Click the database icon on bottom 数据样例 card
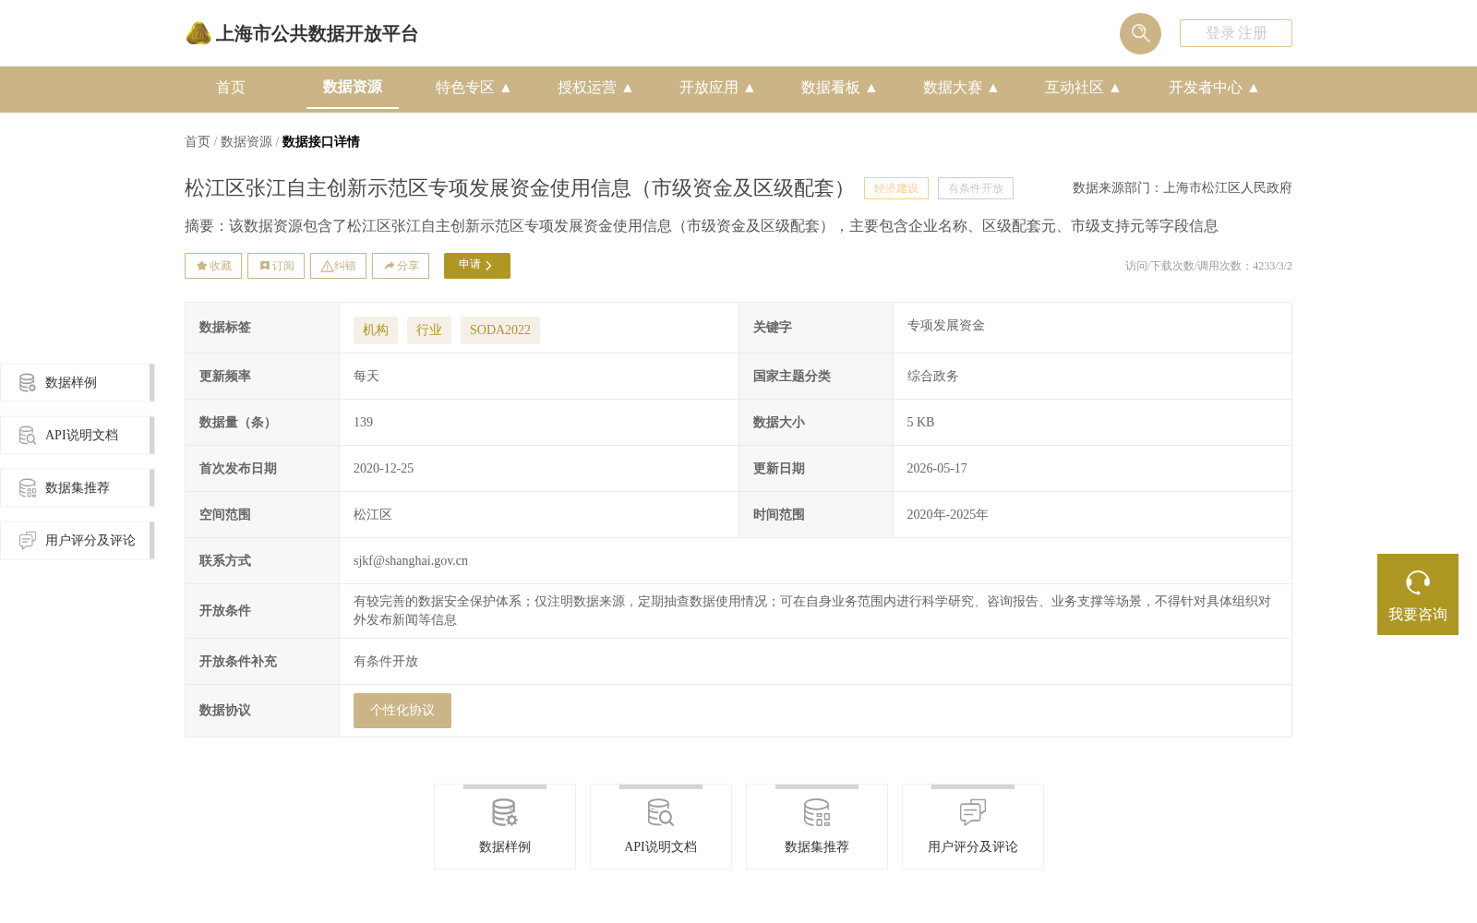This screenshot has height=923, width=1477. [x=505, y=813]
